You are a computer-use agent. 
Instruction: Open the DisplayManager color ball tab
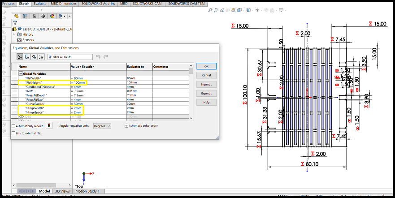(x=52, y=16)
